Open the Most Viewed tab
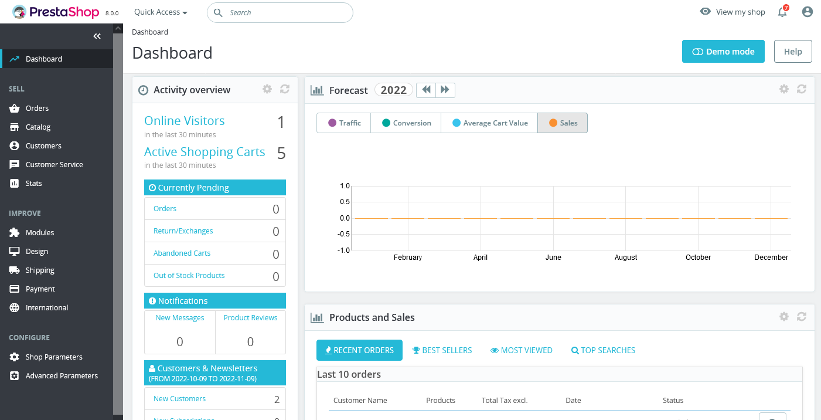This screenshot has height=420, width=821. coord(521,350)
